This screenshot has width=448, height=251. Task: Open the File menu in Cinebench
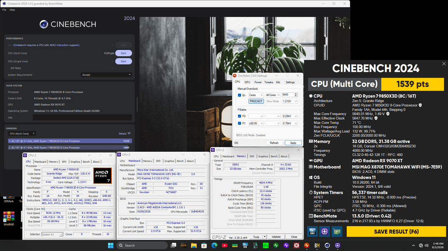coord(4,10)
